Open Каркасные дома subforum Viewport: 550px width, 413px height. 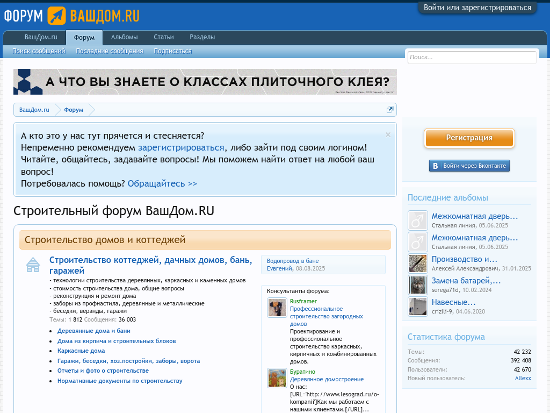click(x=81, y=351)
